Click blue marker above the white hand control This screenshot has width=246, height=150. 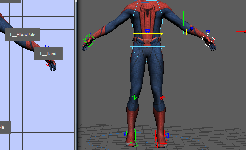(x=208, y=32)
